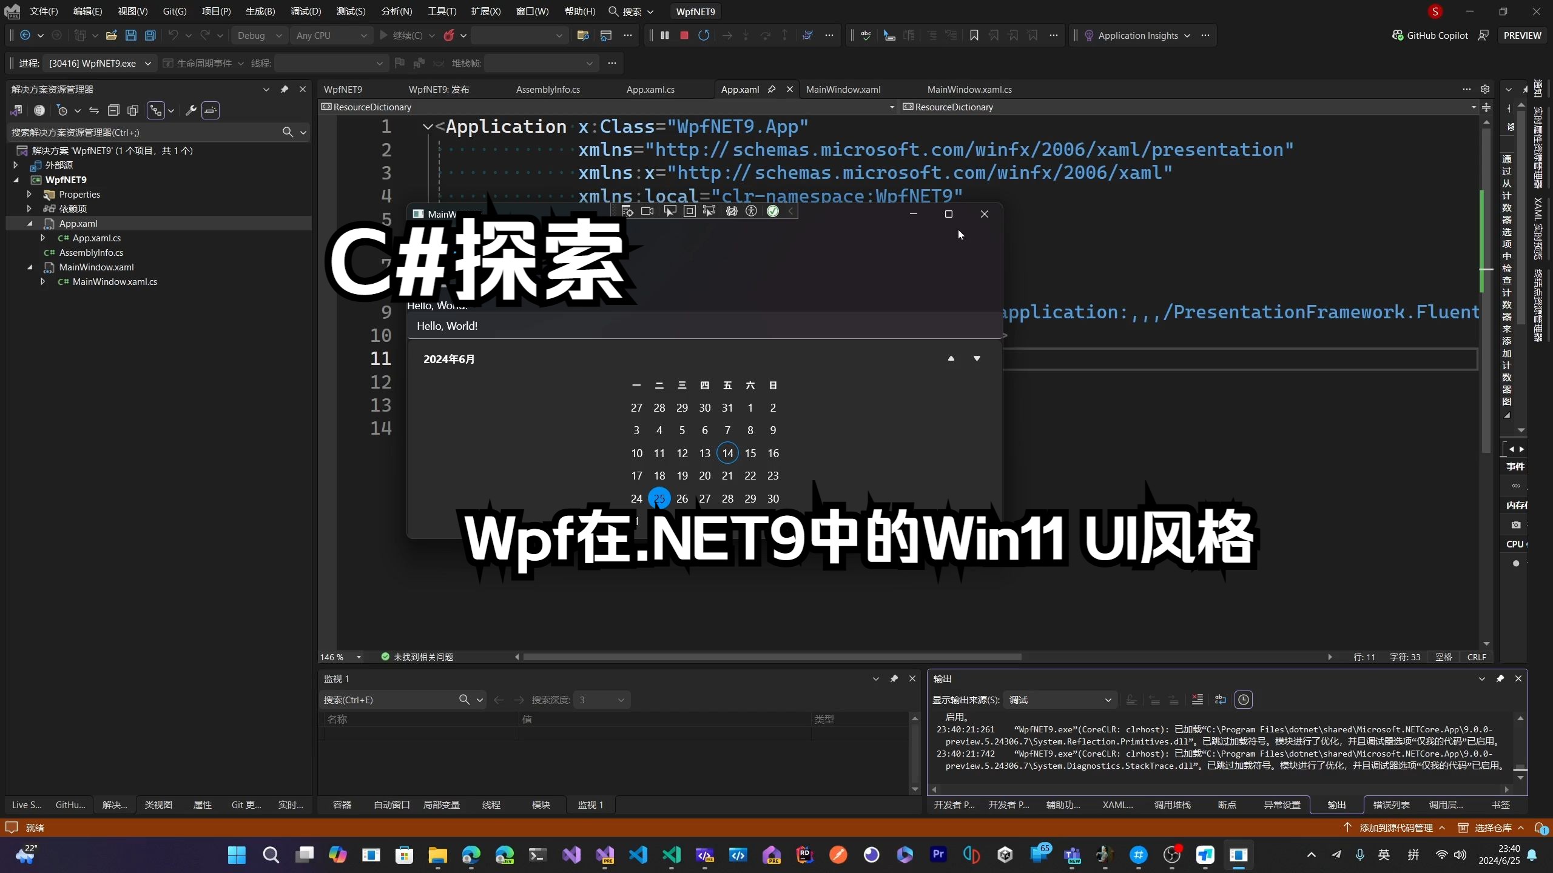Open the 生成(B) menu
This screenshot has width=1553, height=873.
pos(260,12)
